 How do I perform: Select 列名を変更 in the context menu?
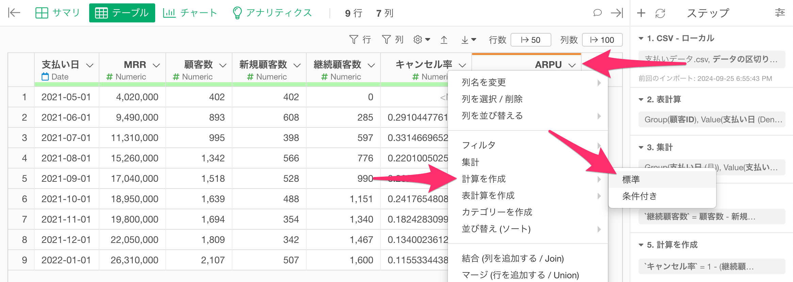coord(528,82)
